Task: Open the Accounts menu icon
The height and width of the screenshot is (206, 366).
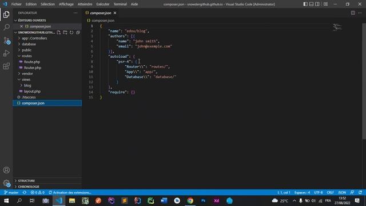Action: click(x=6, y=170)
